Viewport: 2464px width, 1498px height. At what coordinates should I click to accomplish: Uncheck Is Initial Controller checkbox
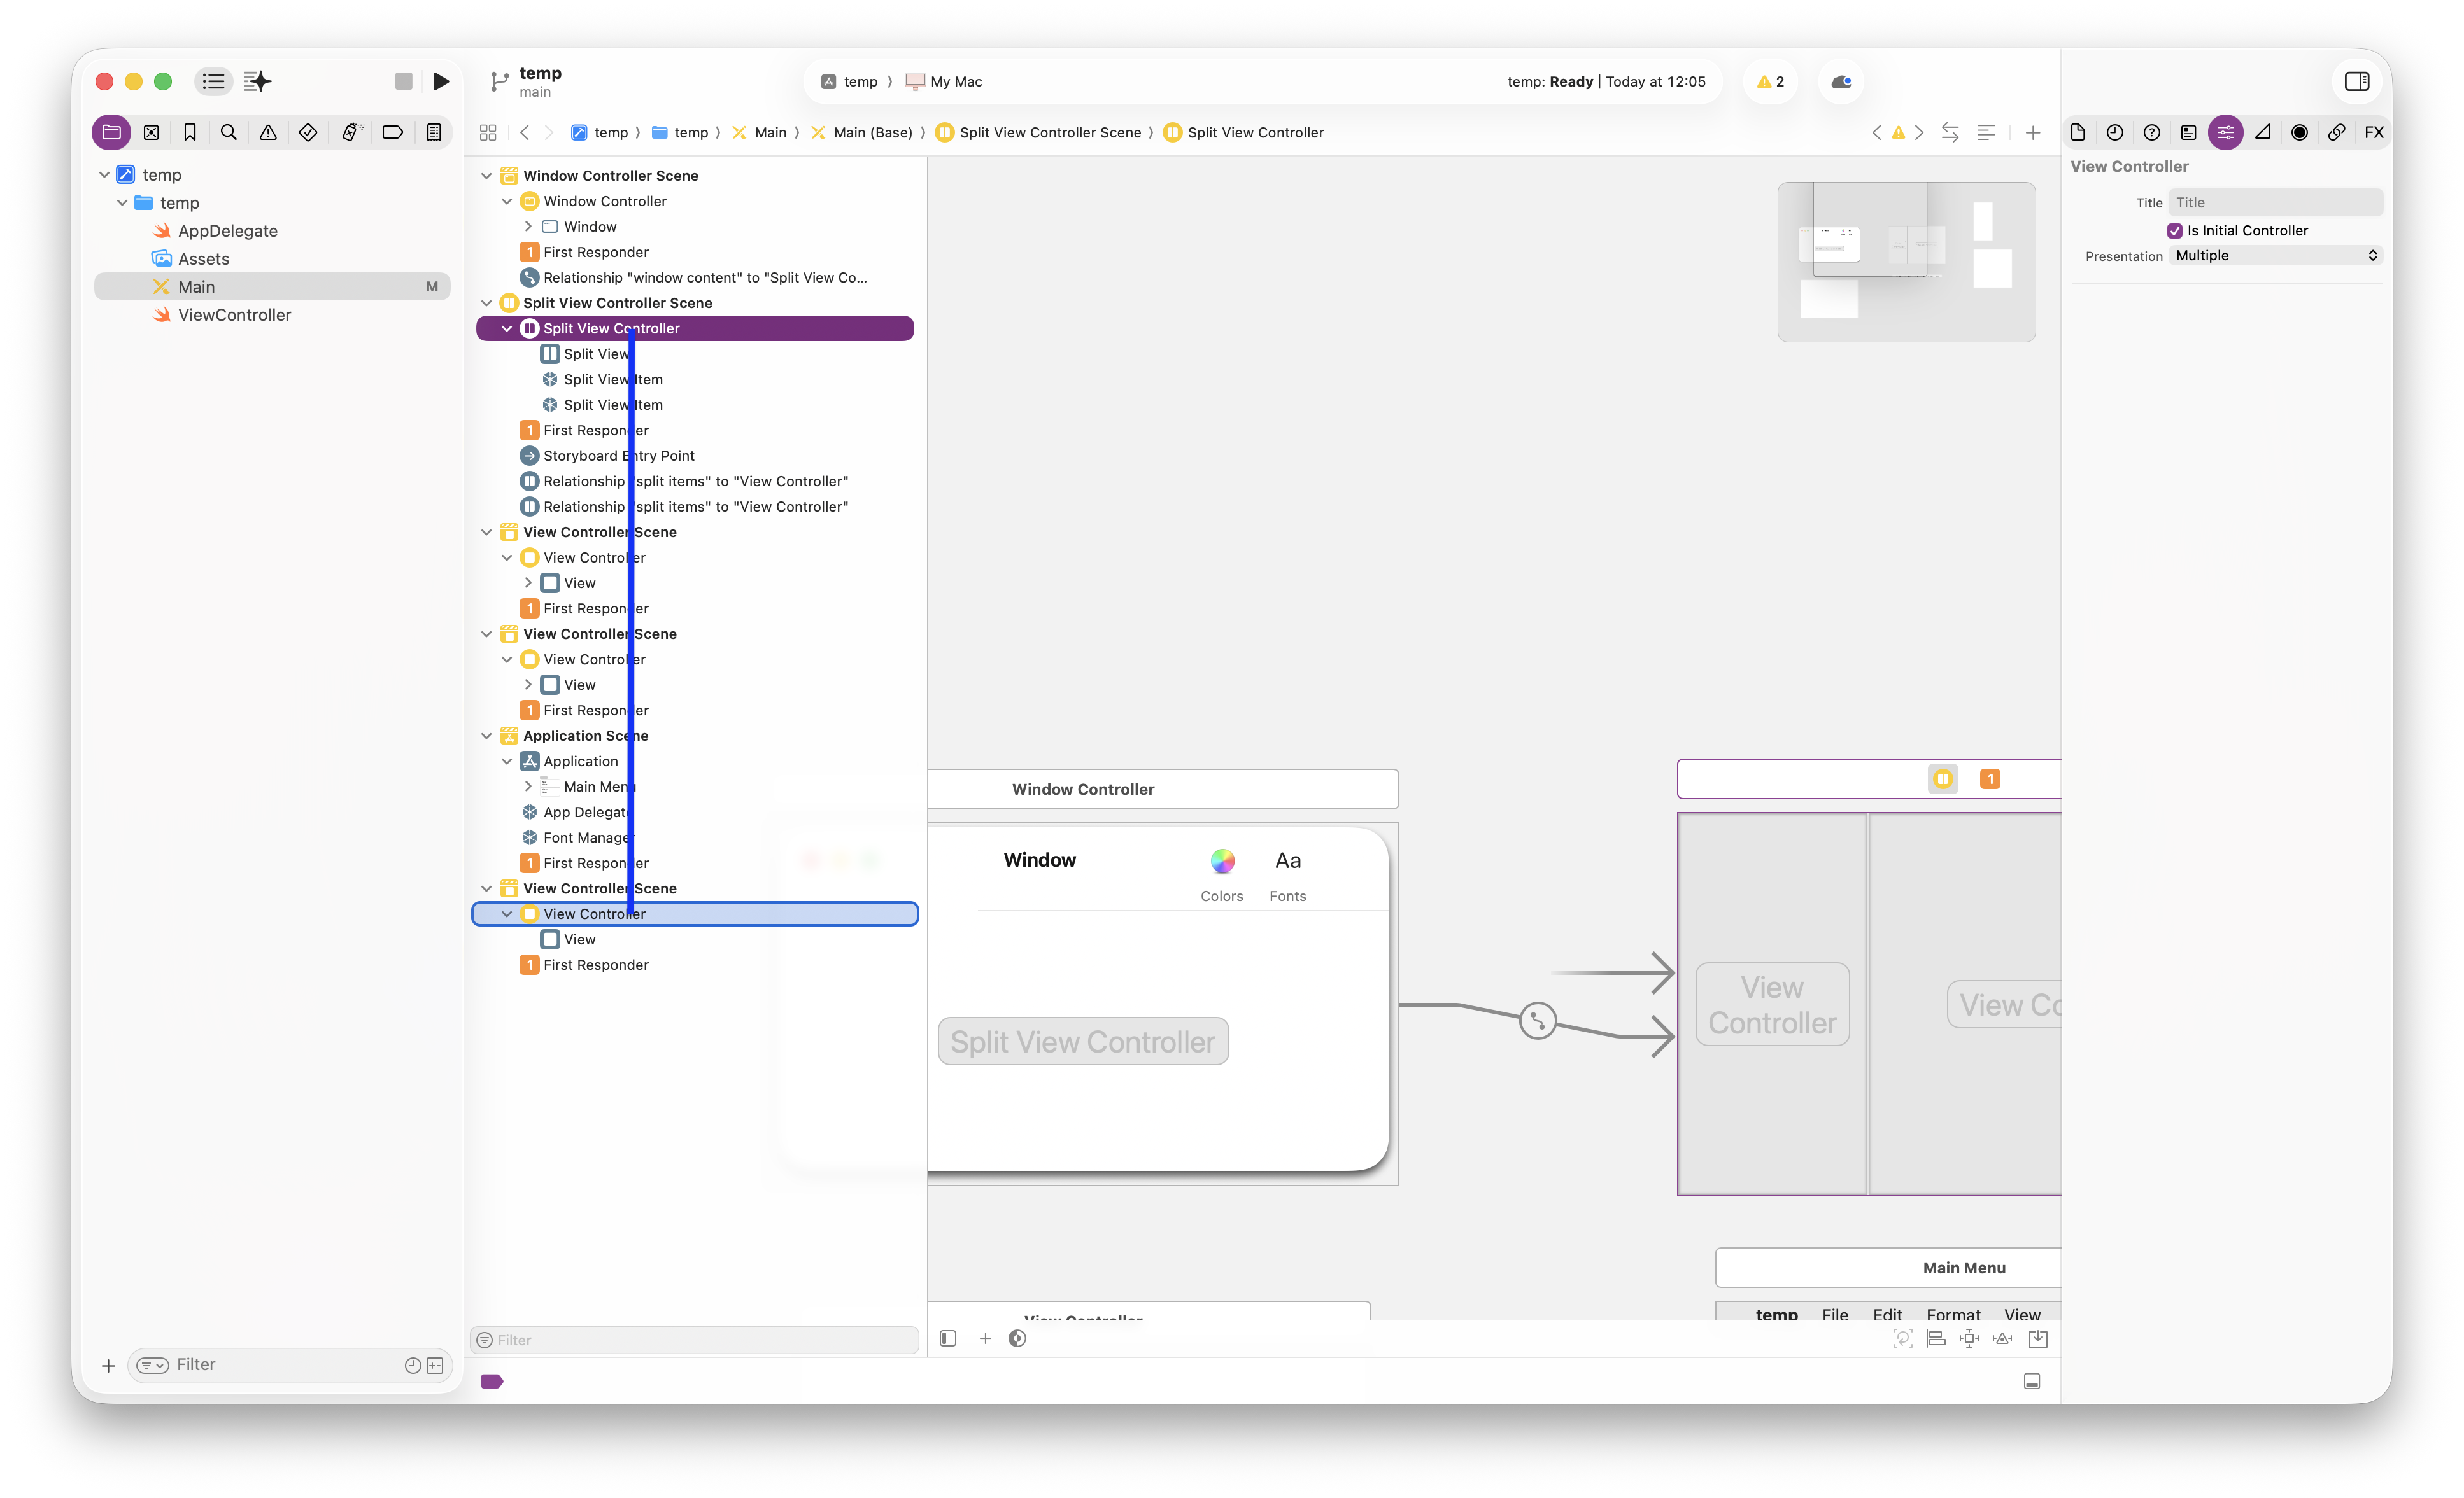tap(2174, 231)
